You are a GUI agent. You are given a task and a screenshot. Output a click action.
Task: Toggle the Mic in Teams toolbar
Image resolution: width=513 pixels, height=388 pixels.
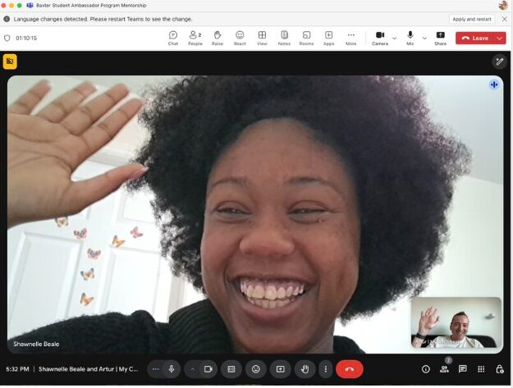(x=410, y=37)
